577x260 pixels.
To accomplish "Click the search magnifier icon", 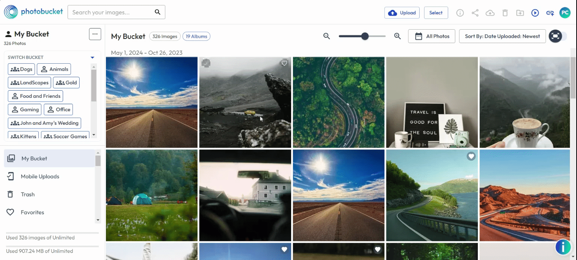I will [x=158, y=12].
